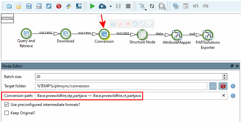Close the Node Editor panel

pyautogui.click(x=237, y=66)
